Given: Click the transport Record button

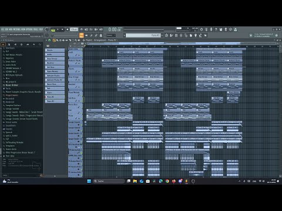Looking at the screenshot, I should (x=68, y=29).
